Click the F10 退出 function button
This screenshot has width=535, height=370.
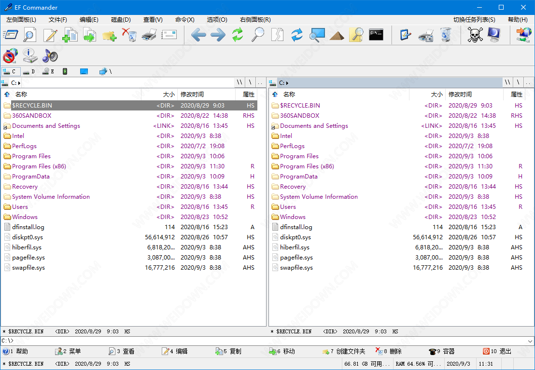(x=497, y=351)
